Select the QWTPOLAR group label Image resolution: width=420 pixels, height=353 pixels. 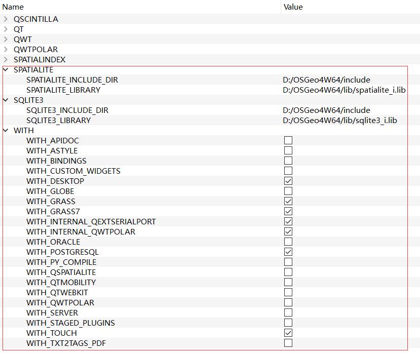(x=35, y=49)
